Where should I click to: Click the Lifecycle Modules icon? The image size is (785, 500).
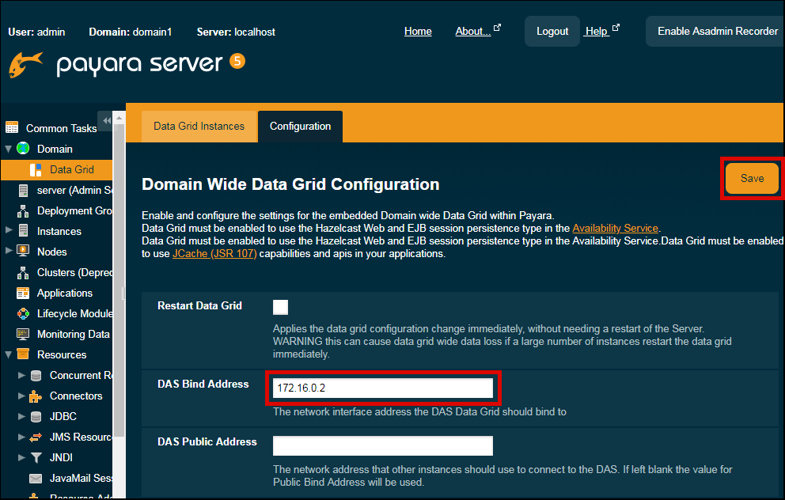pos(23,313)
